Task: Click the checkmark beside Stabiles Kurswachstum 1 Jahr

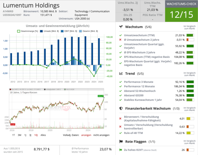Action: click(120, 100)
